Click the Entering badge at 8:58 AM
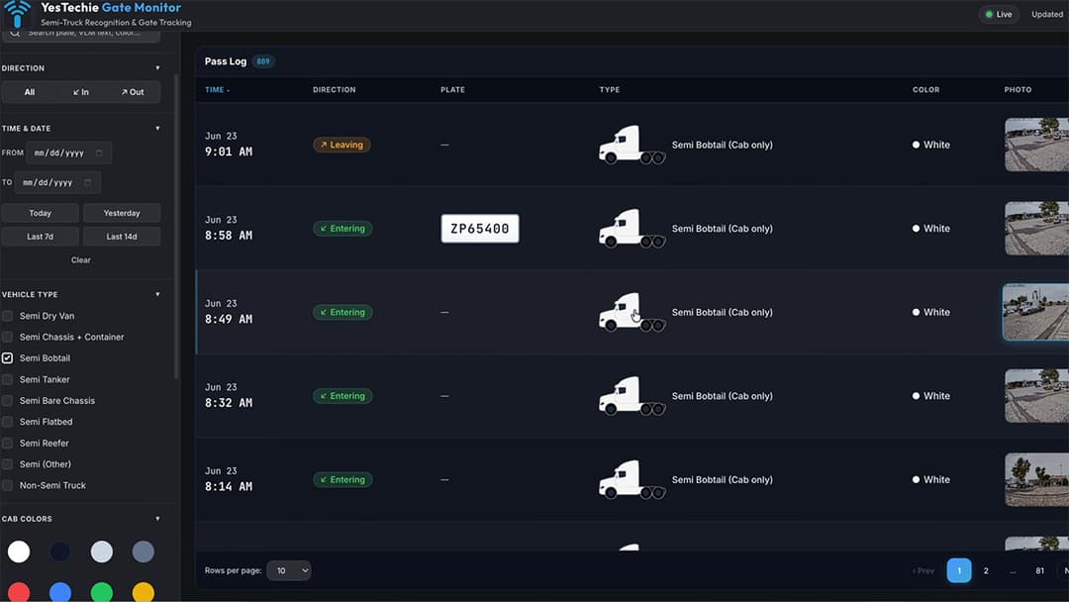This screenshot has width=1069, height=602. click(x=342, y=229)
